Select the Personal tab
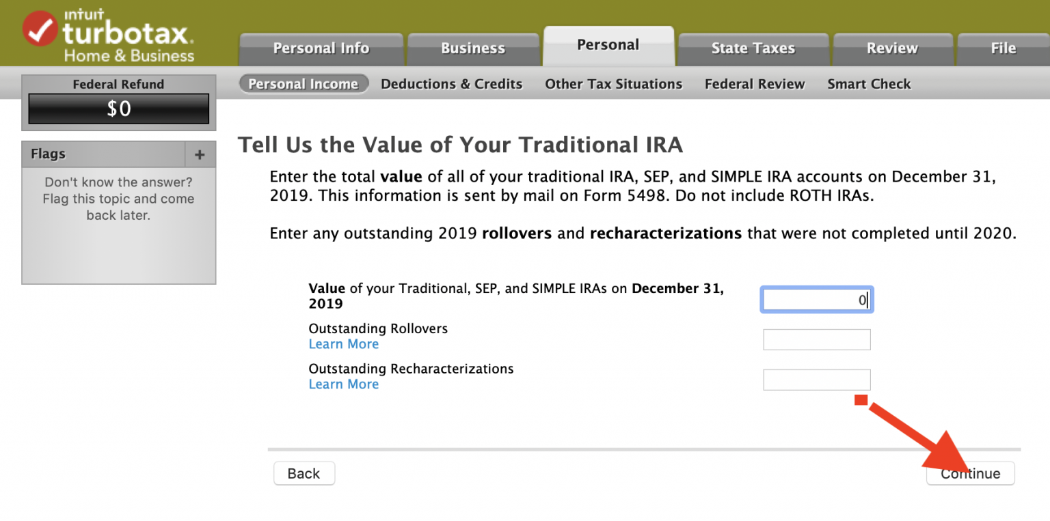Image resolution: width=1050 pixels, height=521 pixels. click(608, 45)
